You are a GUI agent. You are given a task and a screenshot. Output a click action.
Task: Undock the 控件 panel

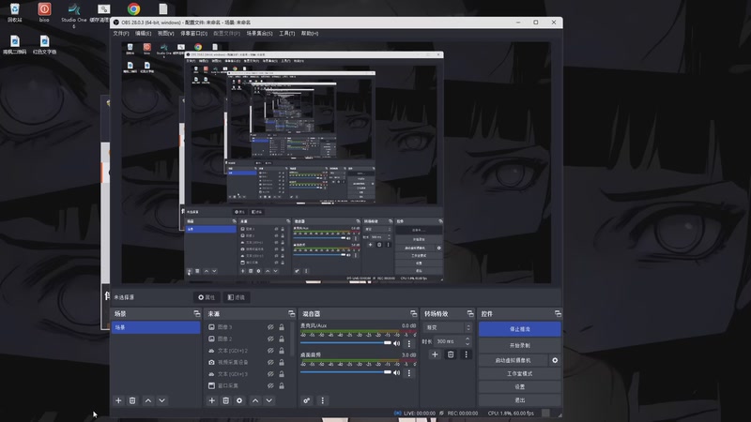coord(558,314)
